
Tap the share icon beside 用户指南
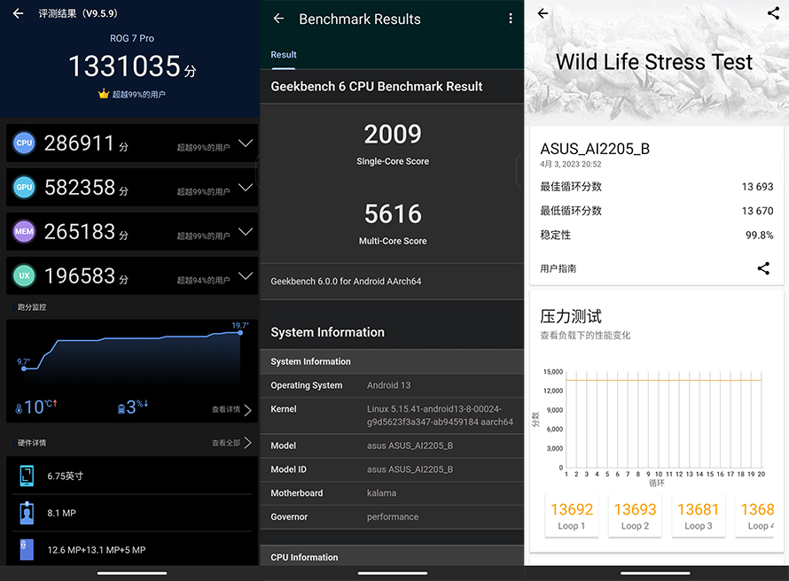point(764,268)
